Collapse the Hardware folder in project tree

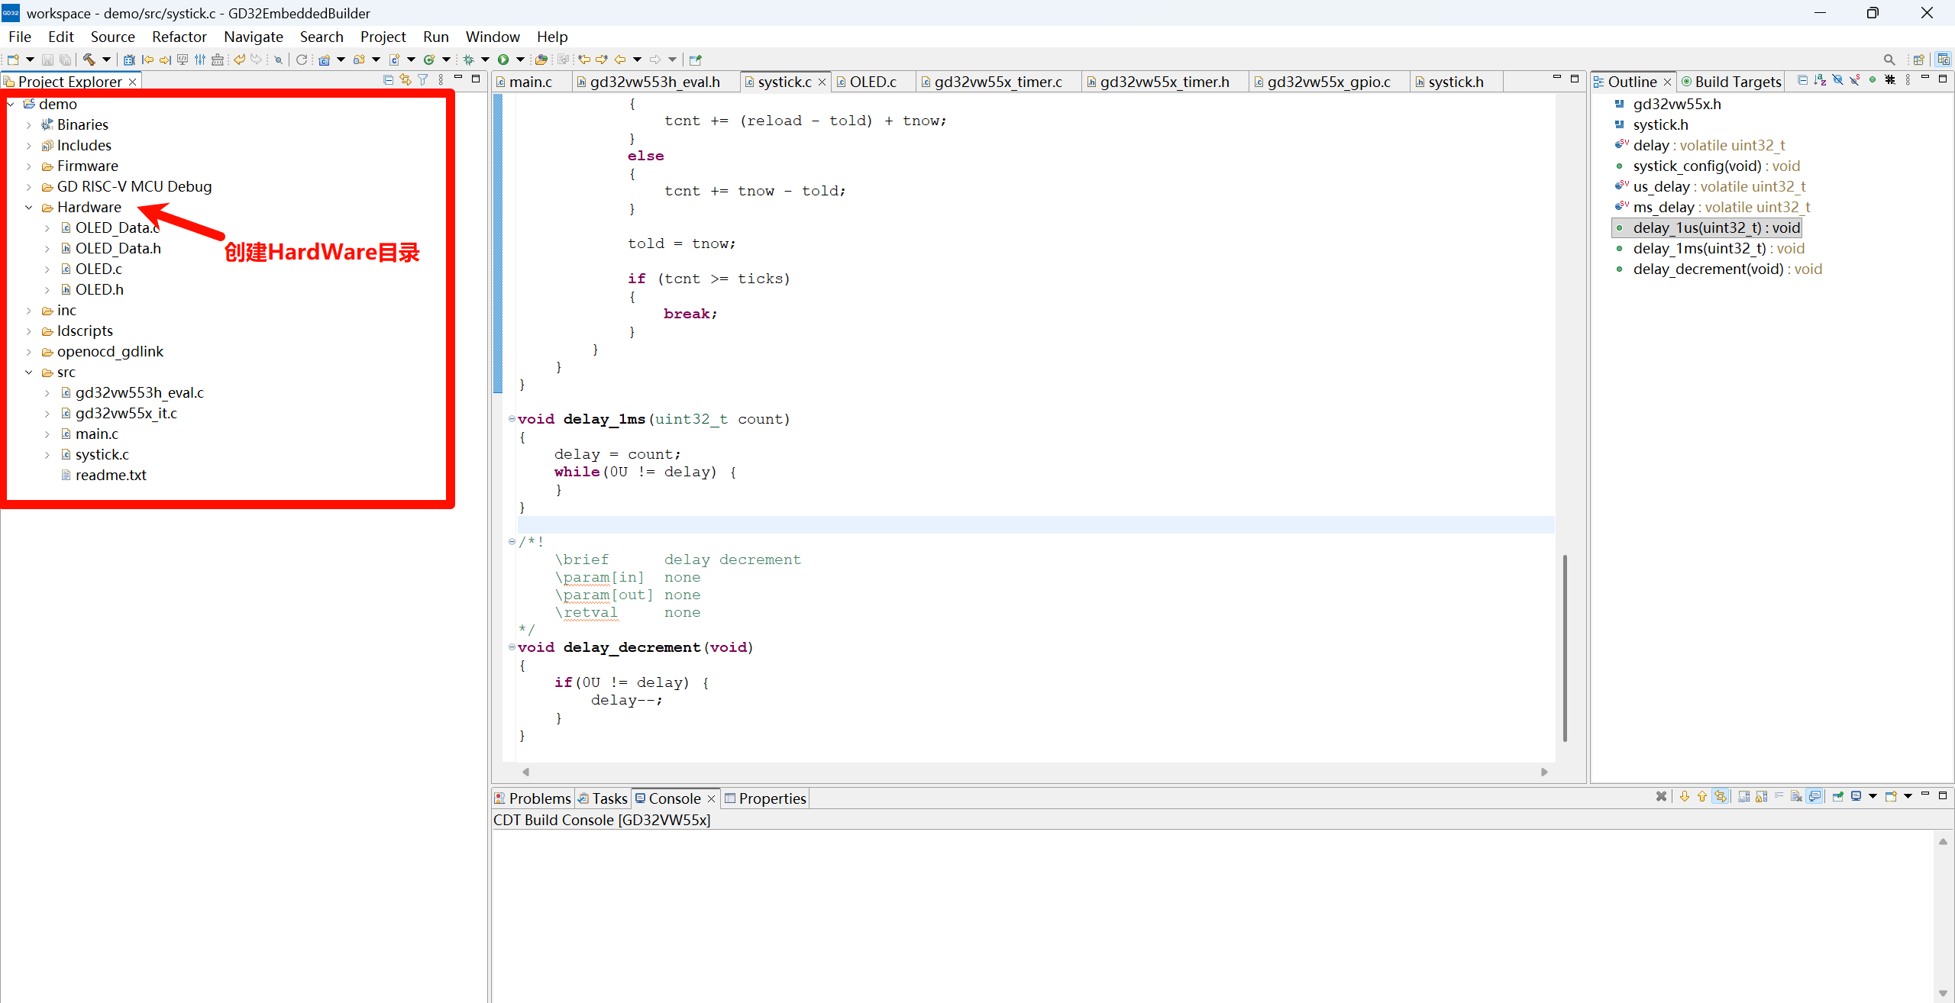29,208
